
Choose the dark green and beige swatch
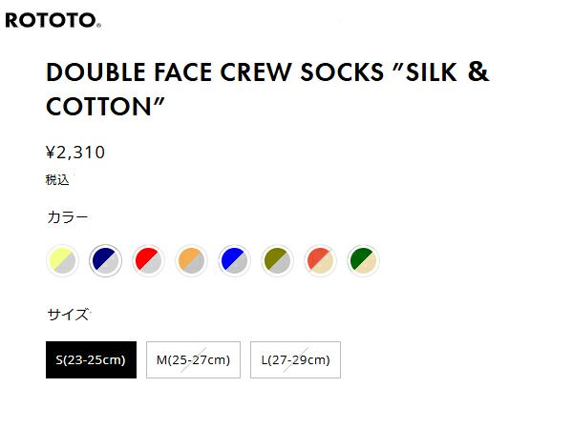(x=363, y=259)
